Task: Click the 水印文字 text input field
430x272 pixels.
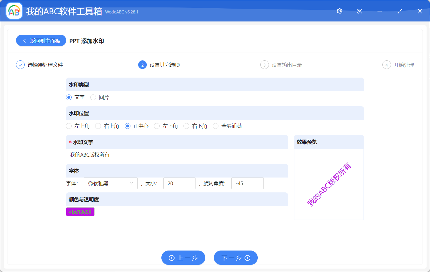Action: tap(177, 155)
